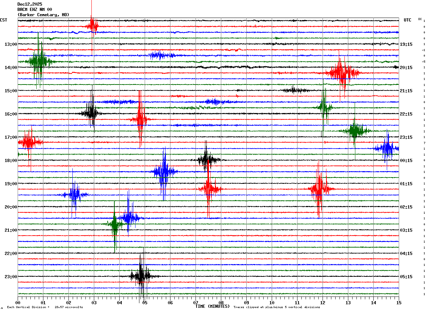Click the Traces clipped at plus/minus note

pyautogui.click(x=277, y=307)
